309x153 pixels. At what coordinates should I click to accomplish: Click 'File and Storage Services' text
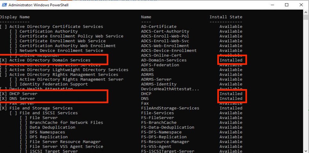[x=41, y=108]
